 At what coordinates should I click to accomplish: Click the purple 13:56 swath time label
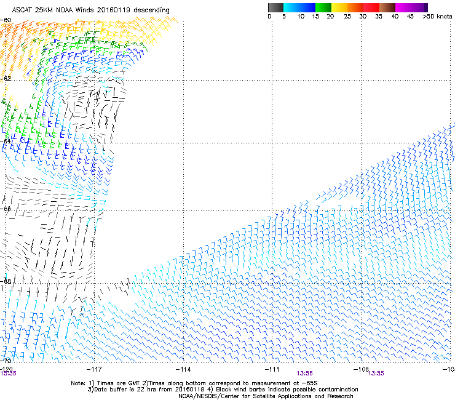pos(304,374)
